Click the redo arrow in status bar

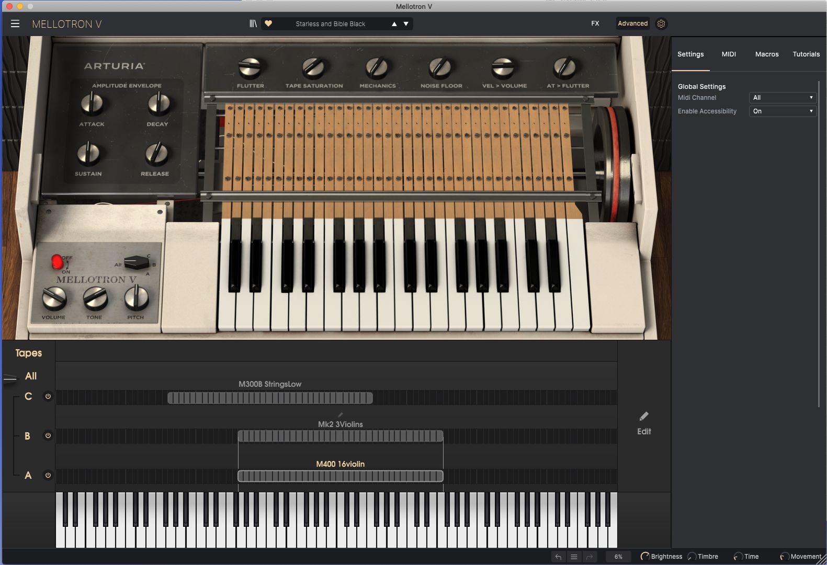(x=590, y=557)
